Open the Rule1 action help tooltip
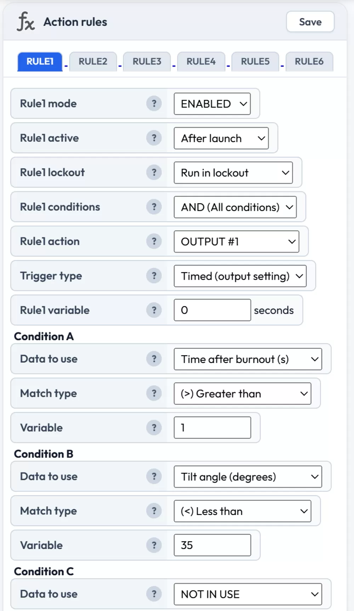 point(154,241)
